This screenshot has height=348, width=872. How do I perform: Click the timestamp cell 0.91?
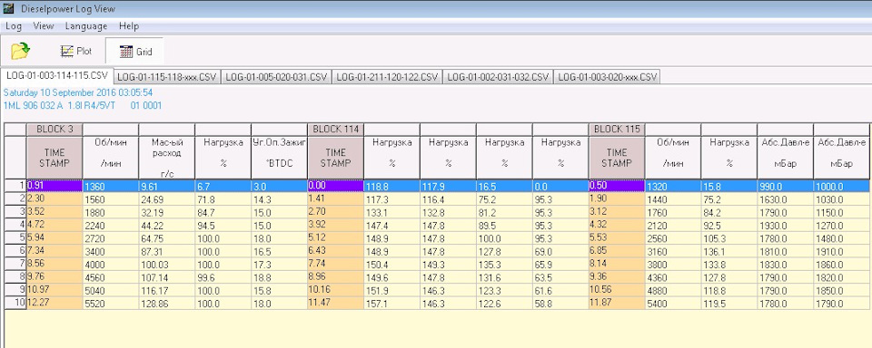click(54, 186)
